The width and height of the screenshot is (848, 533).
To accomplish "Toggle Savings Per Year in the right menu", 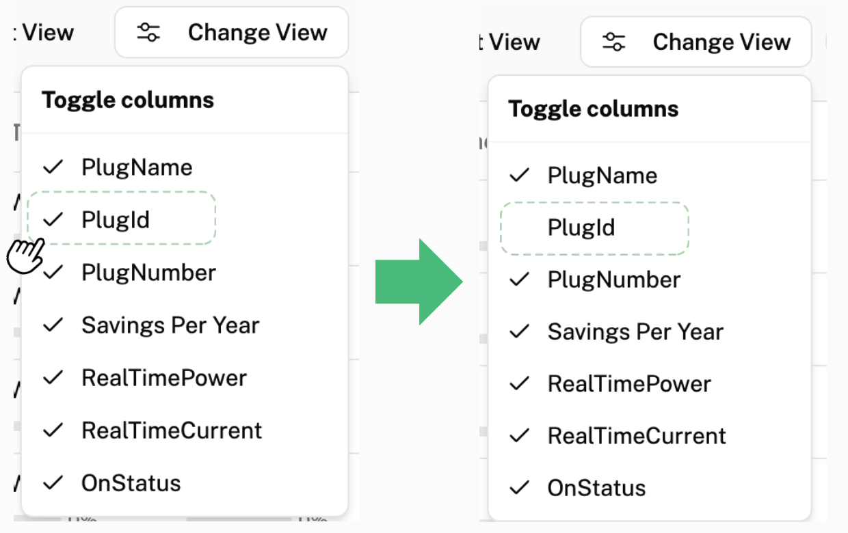I will point(635,332).
